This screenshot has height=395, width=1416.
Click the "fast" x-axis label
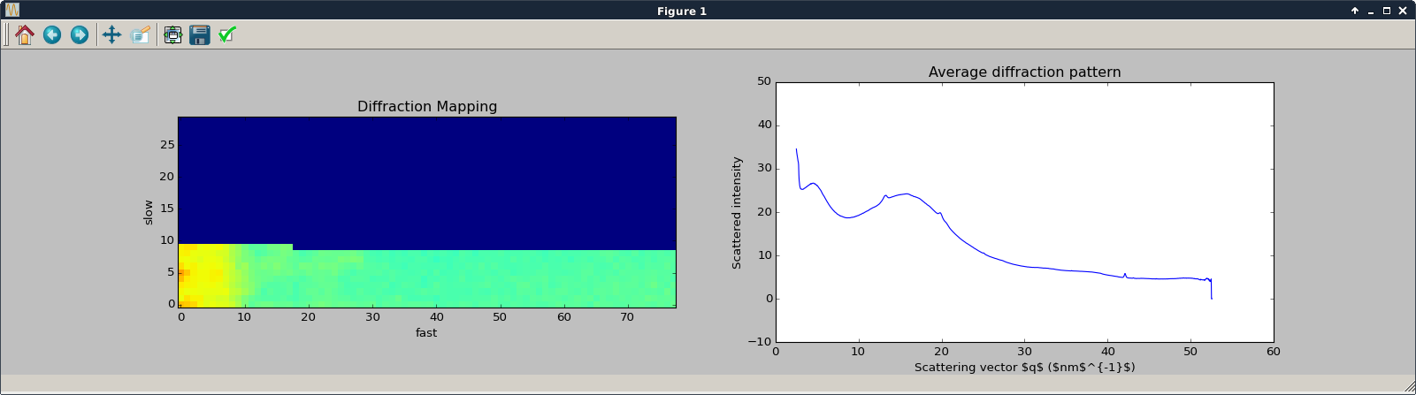(426, 333)
